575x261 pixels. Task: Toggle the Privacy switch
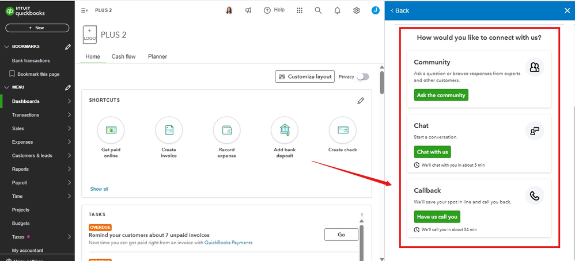363,77
